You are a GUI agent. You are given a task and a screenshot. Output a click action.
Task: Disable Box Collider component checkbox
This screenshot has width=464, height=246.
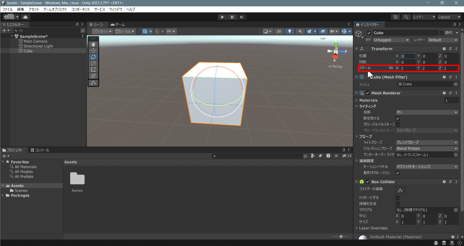[x=368, y=182]
